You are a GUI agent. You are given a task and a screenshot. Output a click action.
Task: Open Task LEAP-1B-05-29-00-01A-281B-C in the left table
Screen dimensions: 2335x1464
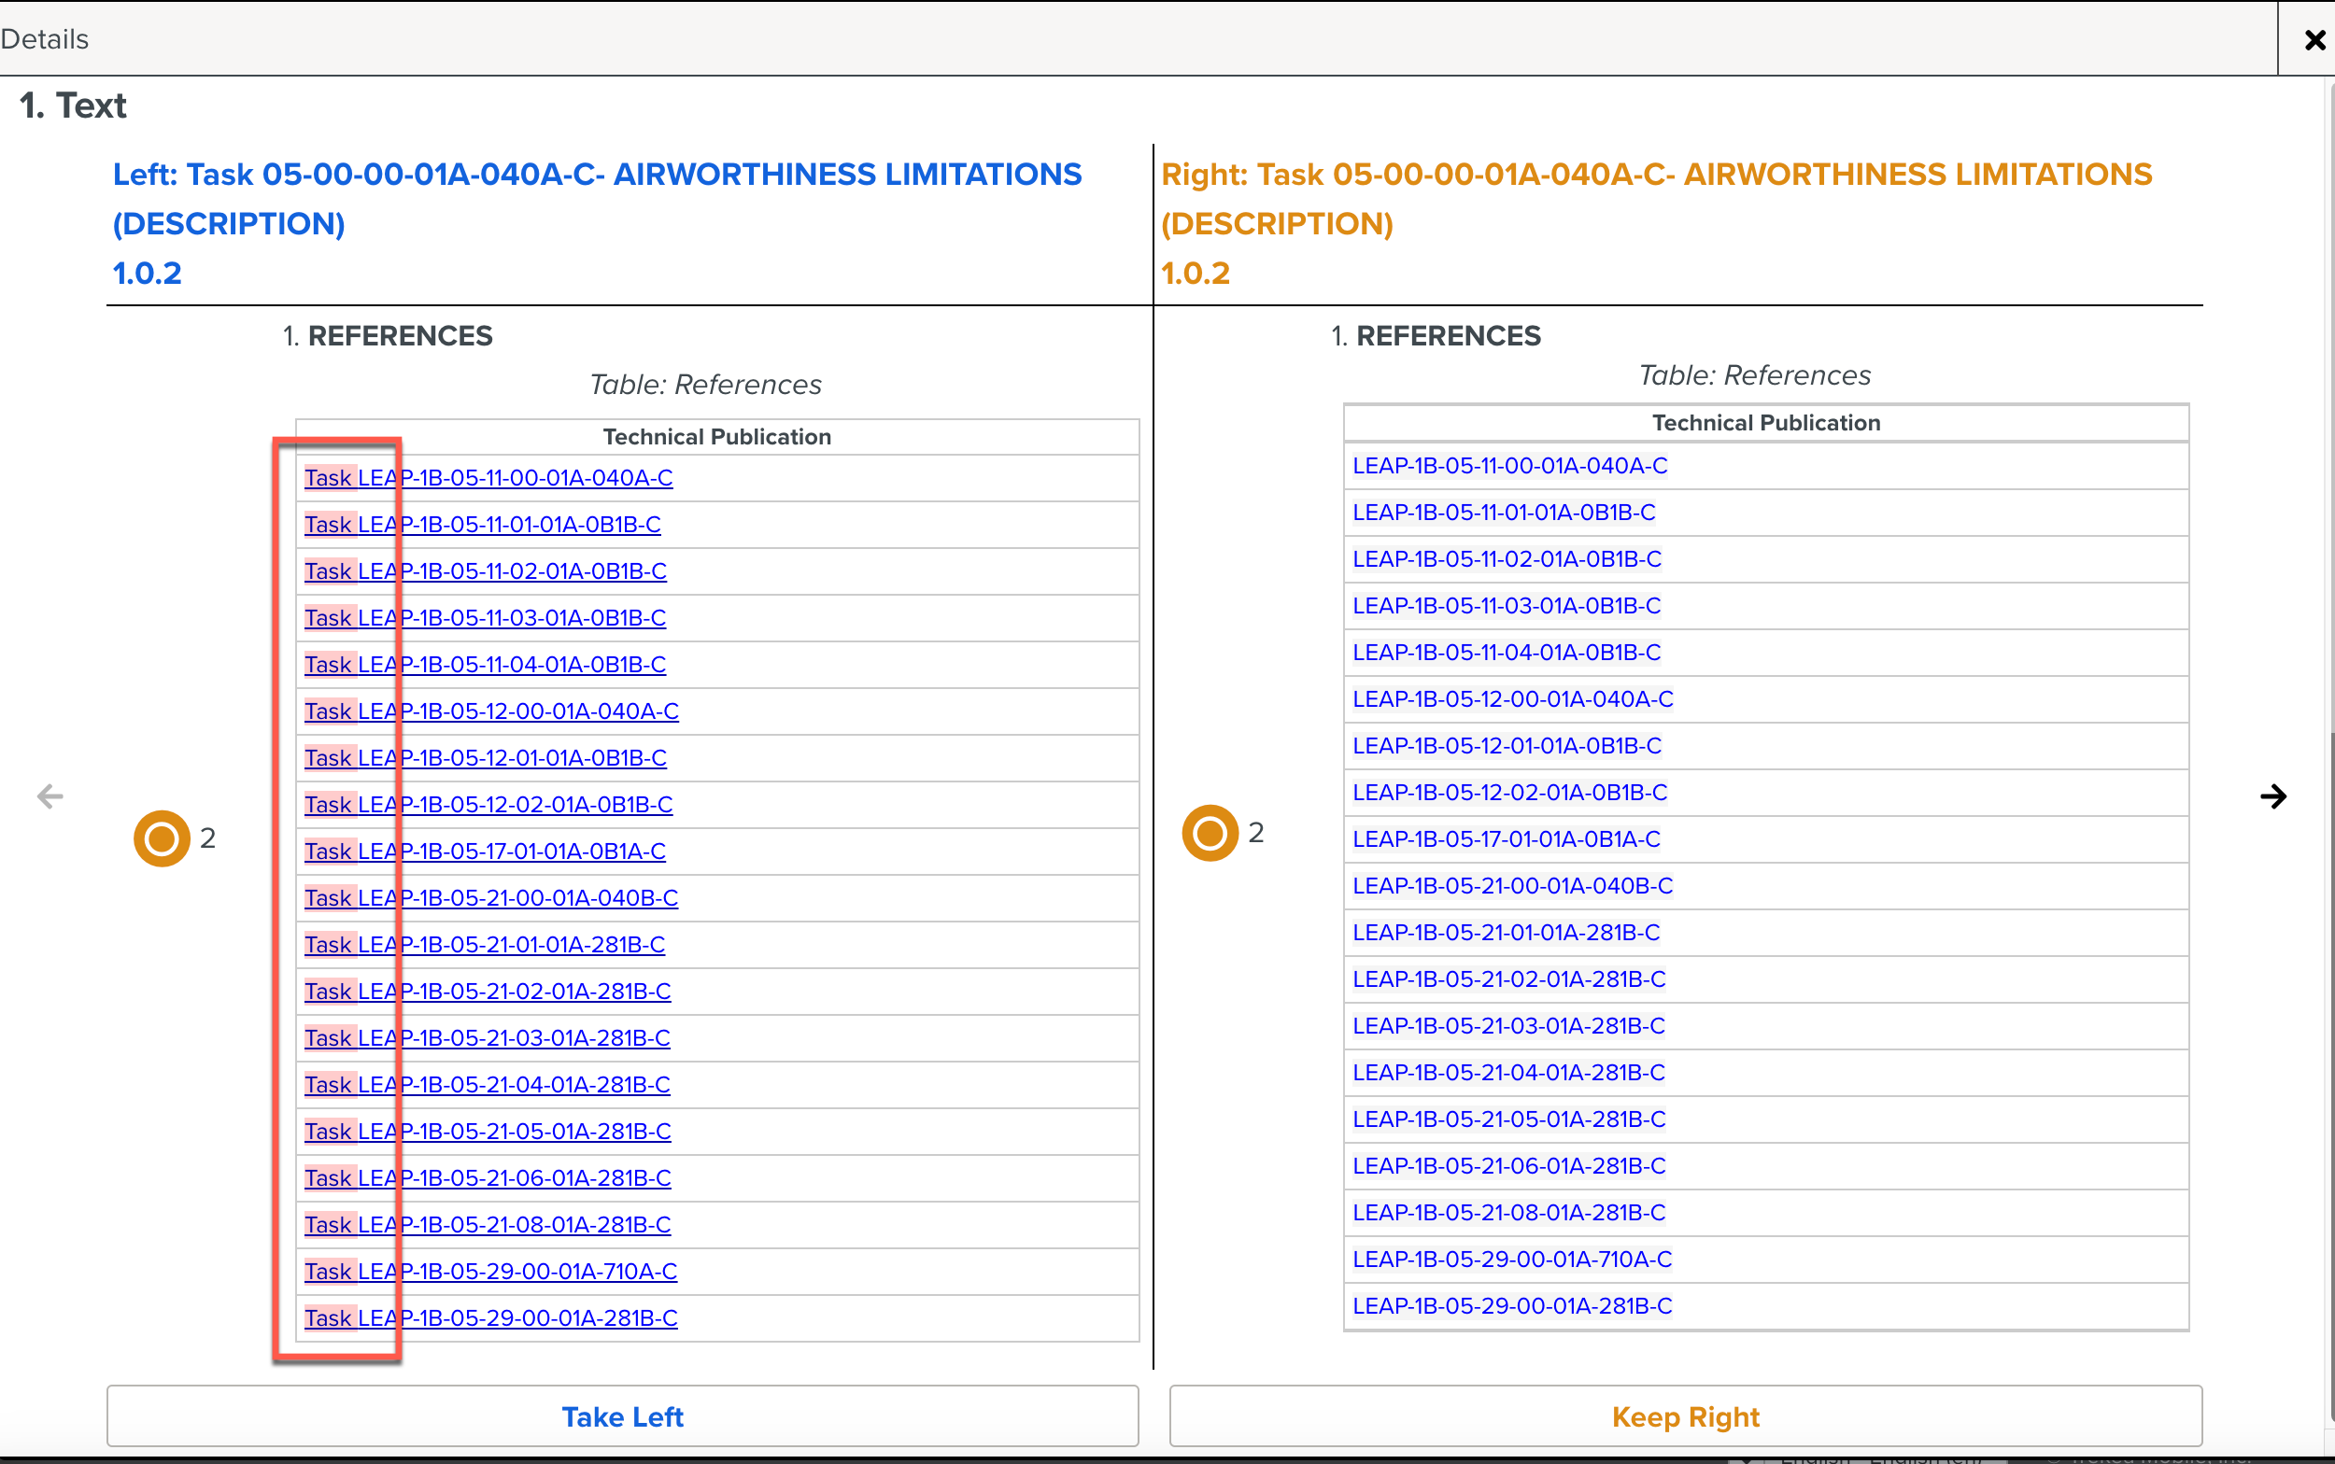pyautogui.click(x=490, y=1316)
